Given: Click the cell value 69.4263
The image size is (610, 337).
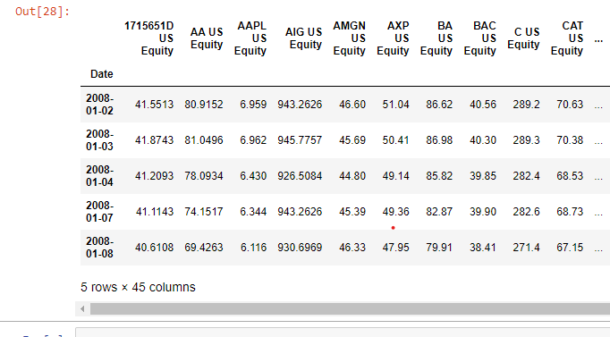Looking at the screenshot, I should [204, 248].
